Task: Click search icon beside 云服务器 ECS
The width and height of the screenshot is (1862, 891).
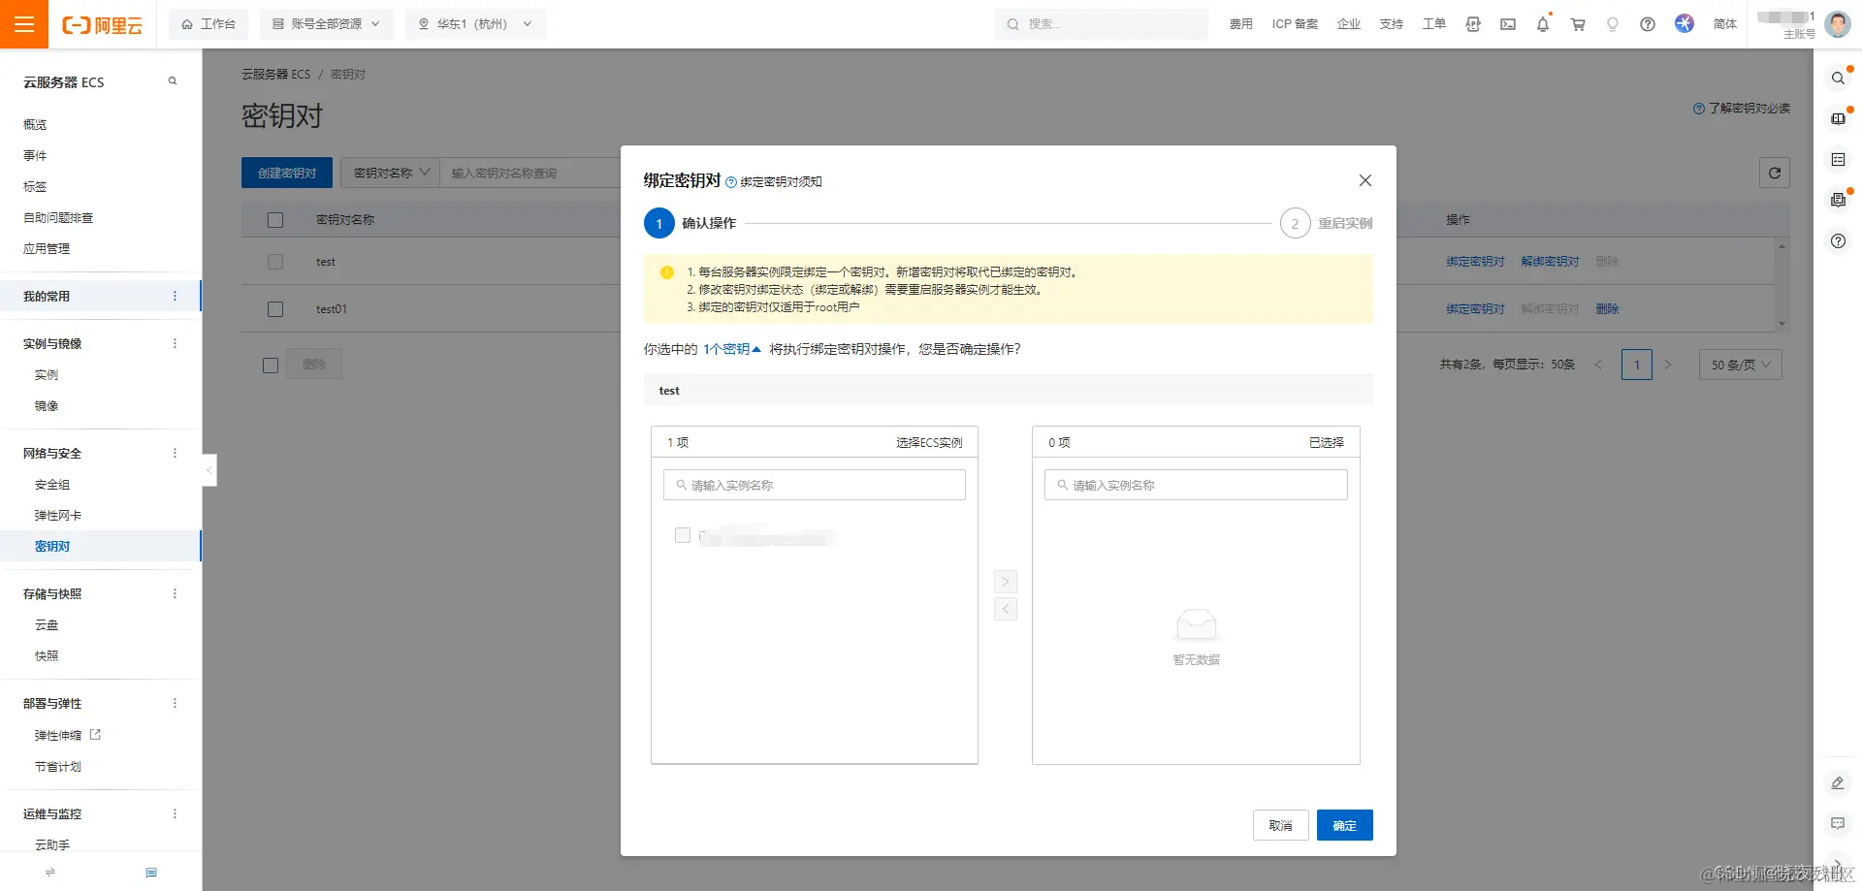Action: [x=173, y=81]
